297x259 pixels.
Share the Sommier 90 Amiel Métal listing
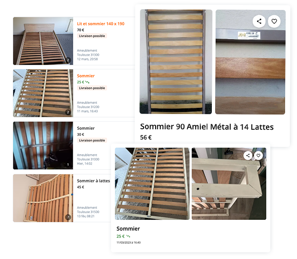point(259,21)
